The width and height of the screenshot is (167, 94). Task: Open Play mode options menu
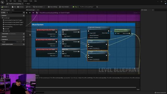(x=78, y=7)
